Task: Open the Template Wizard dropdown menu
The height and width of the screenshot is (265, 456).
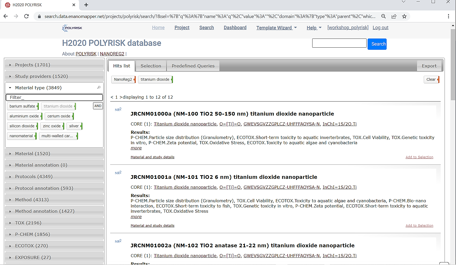Action: (276, 28)
